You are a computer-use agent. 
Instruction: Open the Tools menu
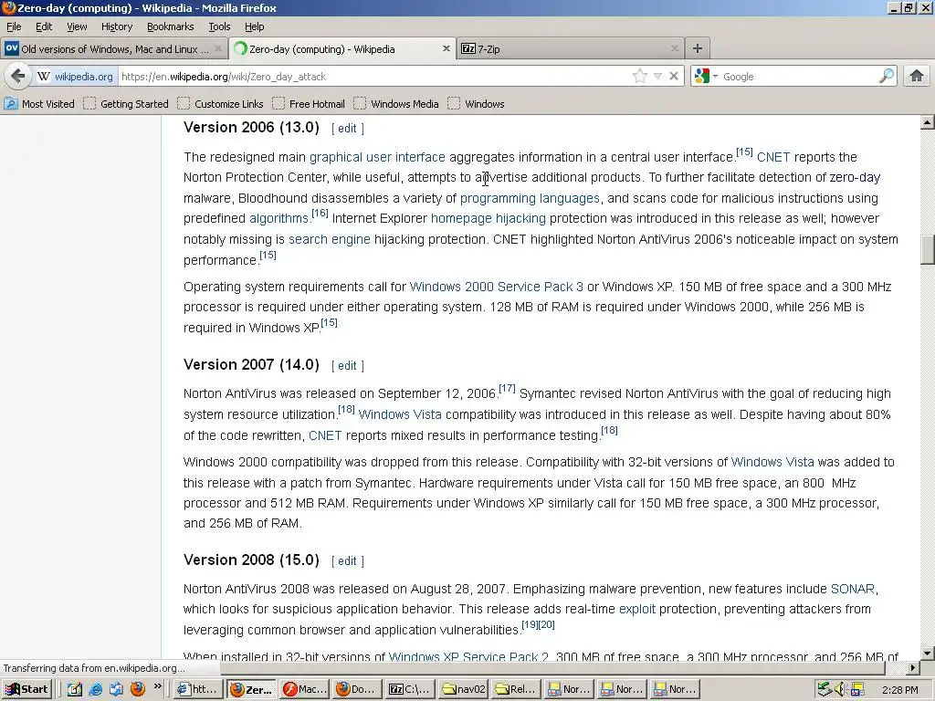(x=219, y=26)
